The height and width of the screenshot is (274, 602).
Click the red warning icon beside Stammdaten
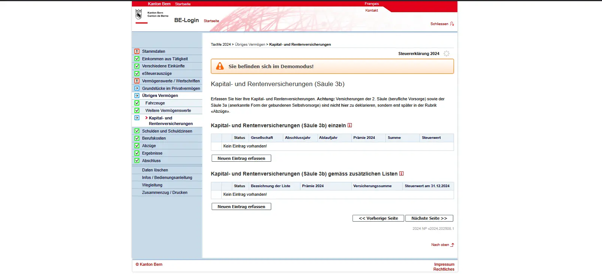coord(137,51)
